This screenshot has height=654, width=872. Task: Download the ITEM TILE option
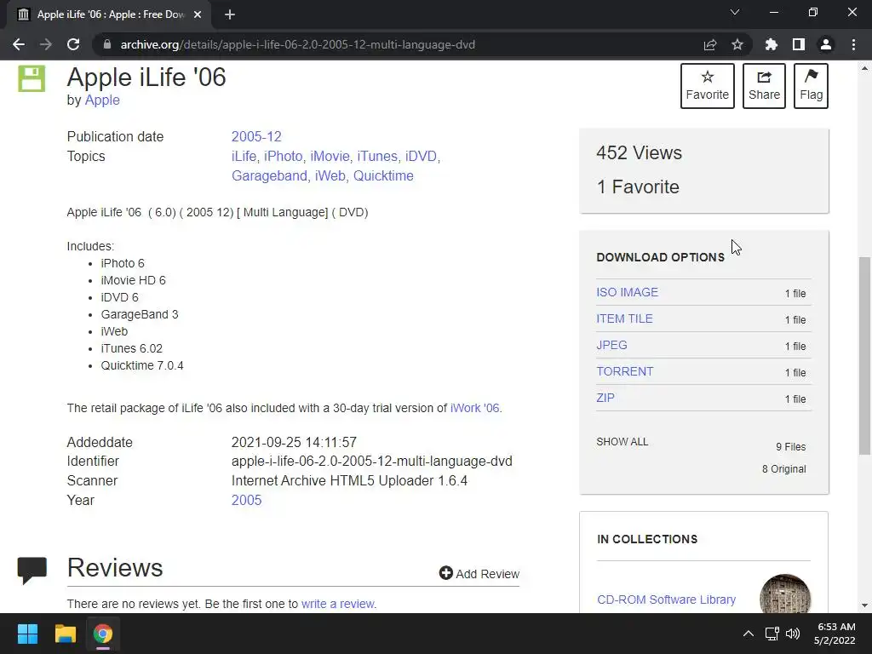click(624, 318)
